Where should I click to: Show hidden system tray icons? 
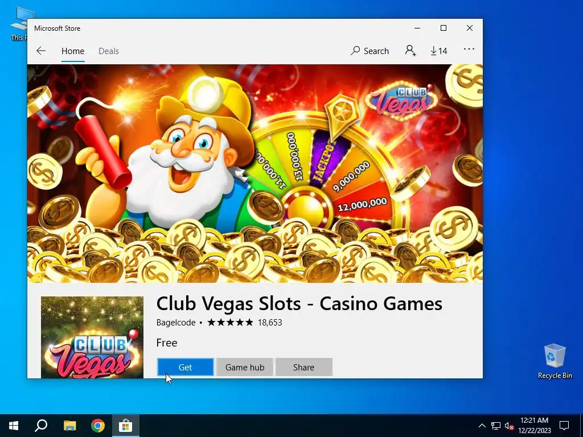(482, 426)
